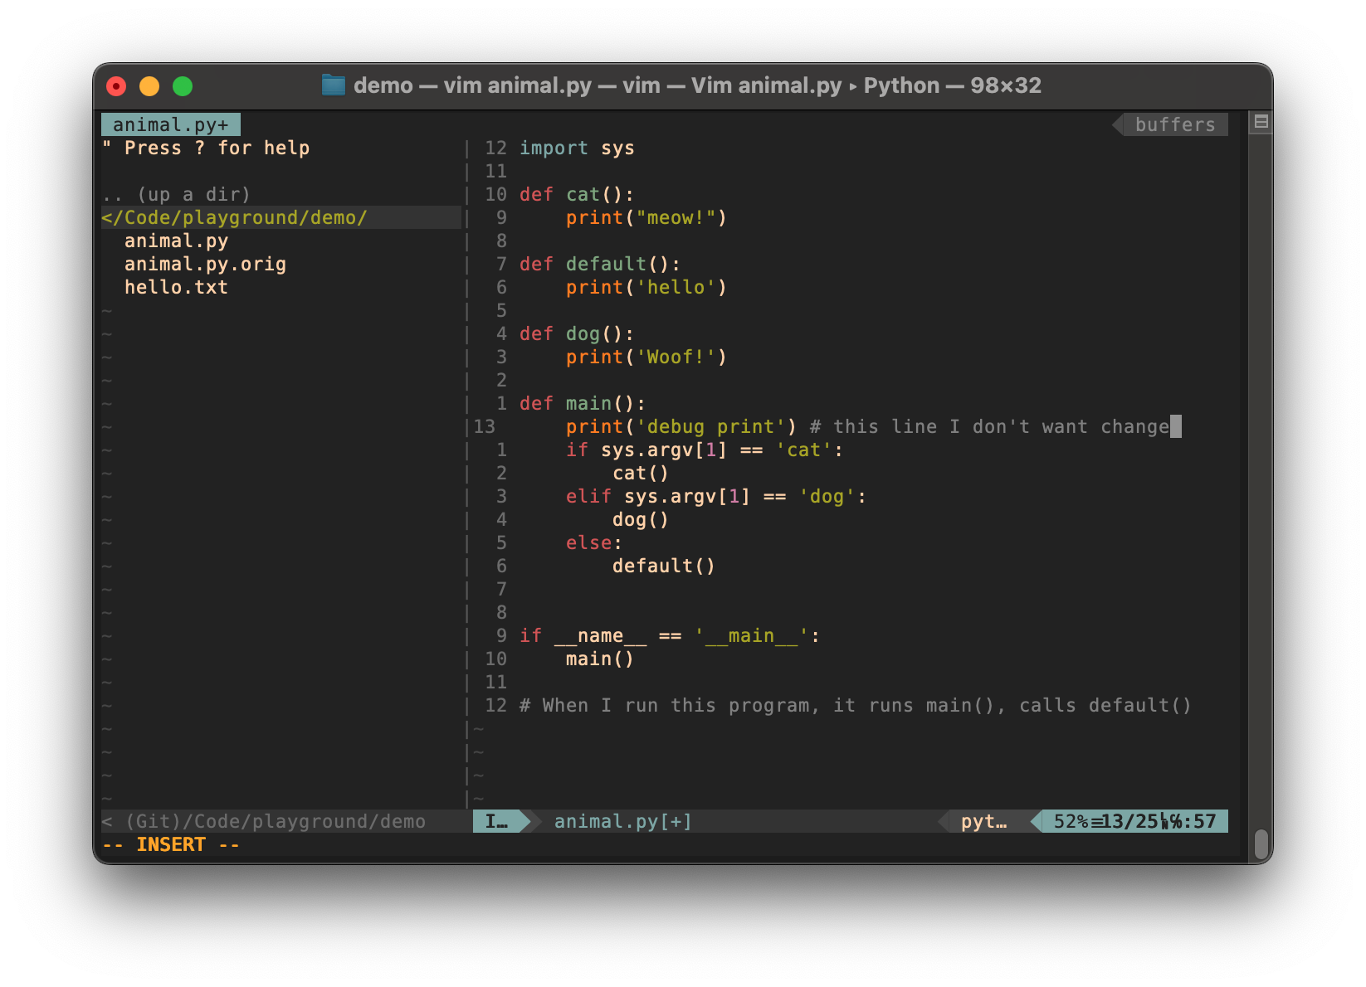Viewport: 1366px width, 987px height.
Task: Select animal.py in the file explorer
Action: pyautogui.click(x=176, y=241)
